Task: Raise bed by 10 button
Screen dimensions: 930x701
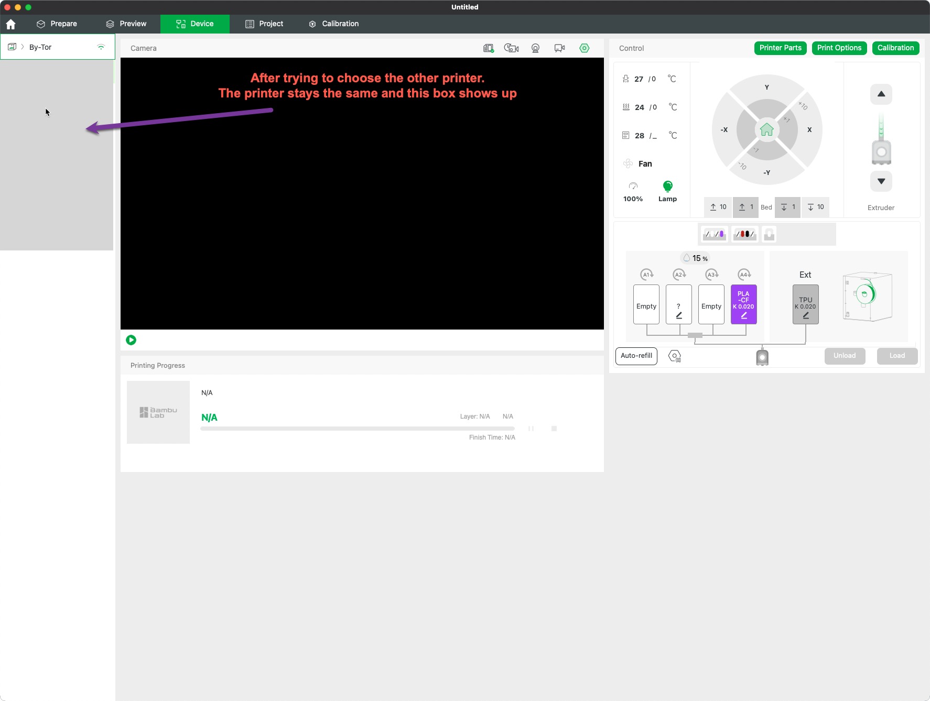Action: pos(718,207)
